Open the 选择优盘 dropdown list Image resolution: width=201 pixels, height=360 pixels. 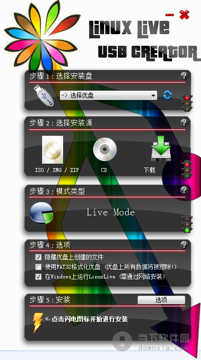[x=108, y=95]
